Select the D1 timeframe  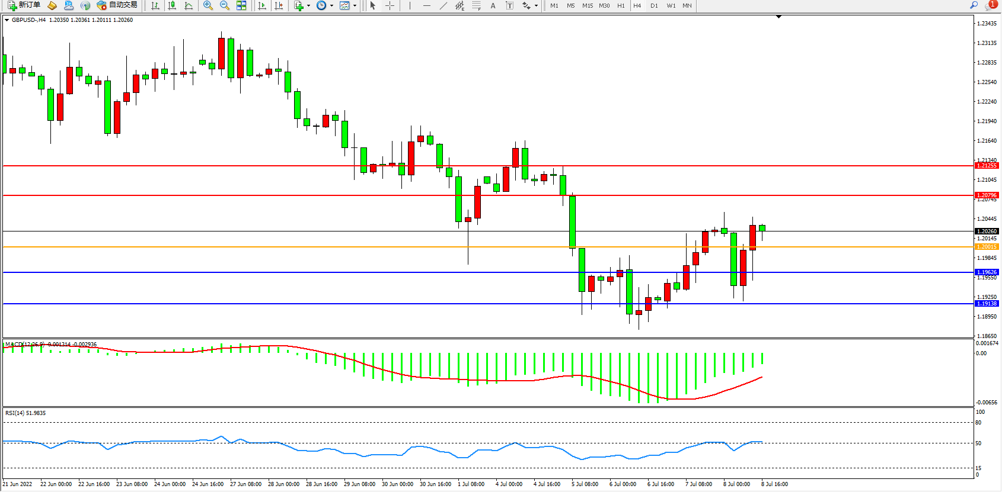point(654,5)
